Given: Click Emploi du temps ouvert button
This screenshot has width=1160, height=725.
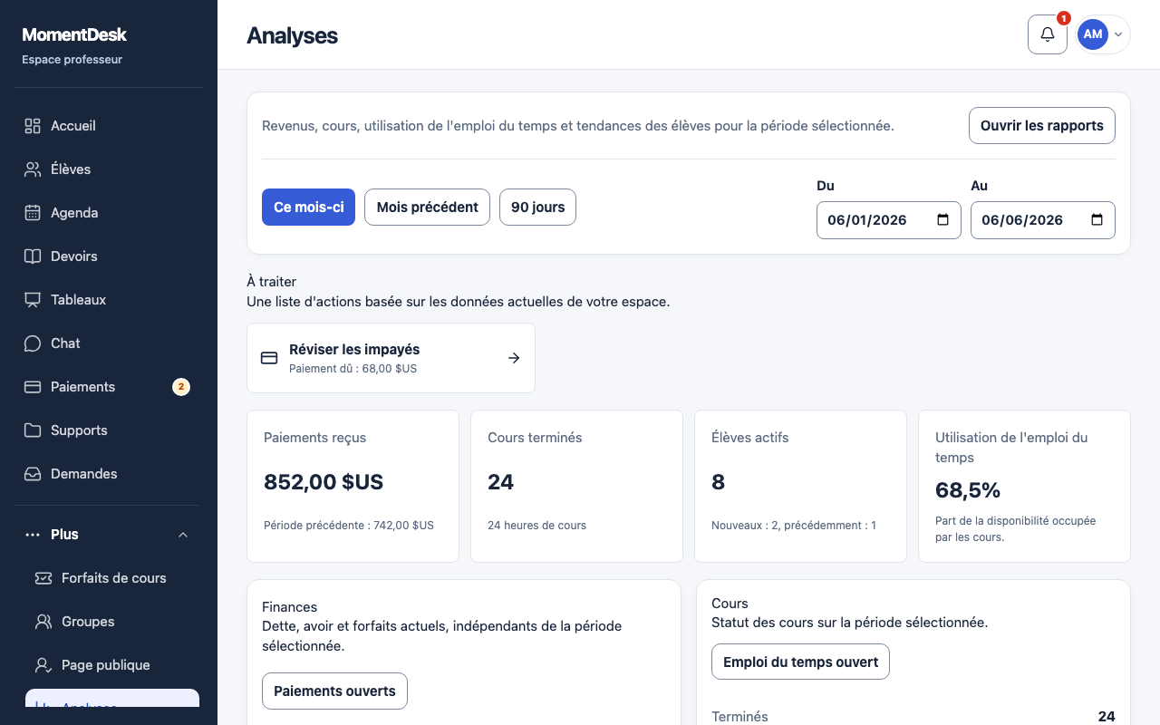Looking at the screenshot, I should [x=800, y=662].
